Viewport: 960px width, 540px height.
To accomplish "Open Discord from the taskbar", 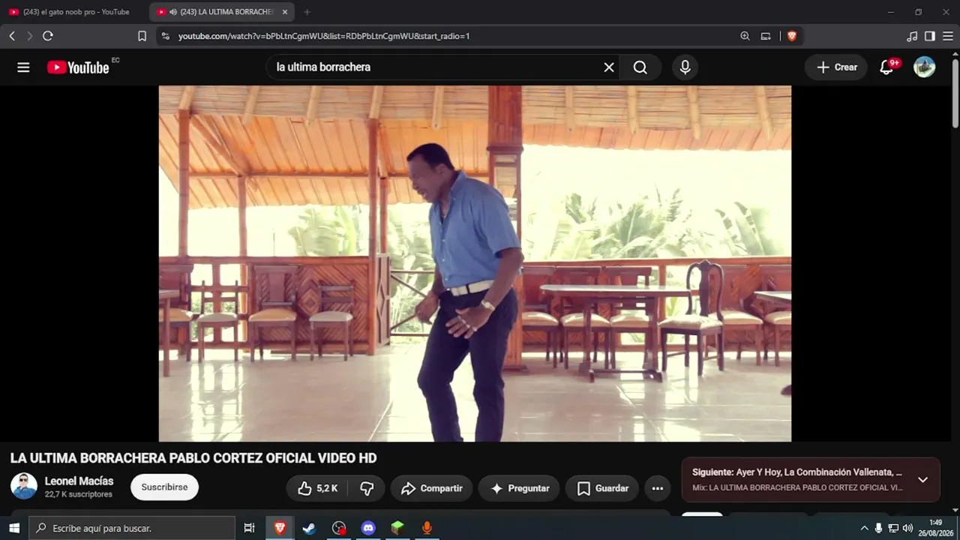I will pyautogui.click(x=368, y=528).
